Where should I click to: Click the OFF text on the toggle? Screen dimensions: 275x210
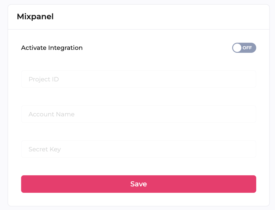247,48
